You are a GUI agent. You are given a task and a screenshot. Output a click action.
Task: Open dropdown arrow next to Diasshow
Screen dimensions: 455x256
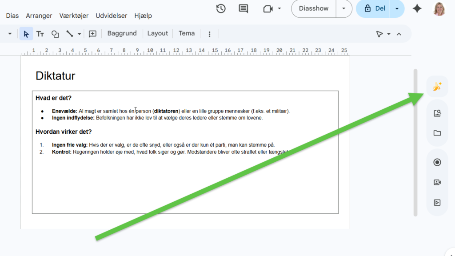pyautogui.click(x=343, y=8)
